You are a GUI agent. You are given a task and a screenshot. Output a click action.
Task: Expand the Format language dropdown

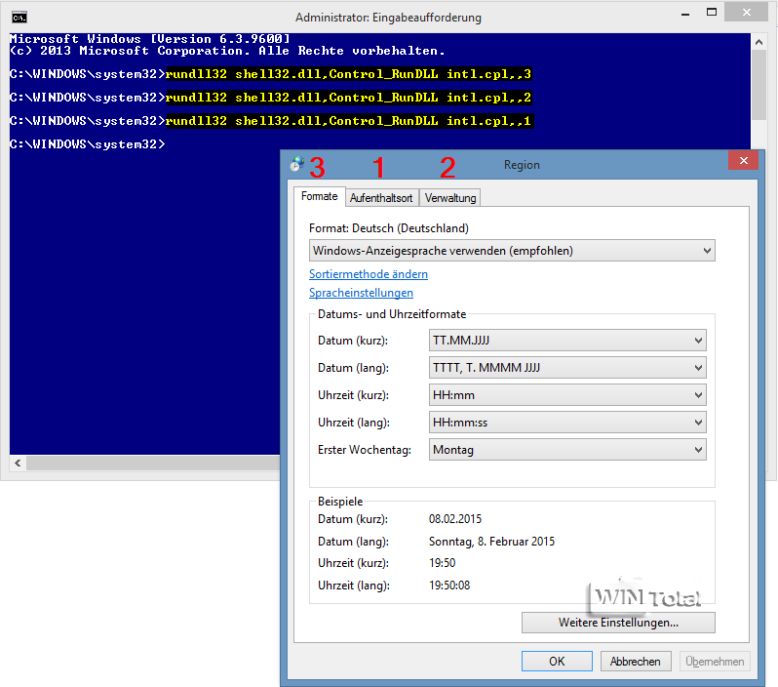click(512, 251)
